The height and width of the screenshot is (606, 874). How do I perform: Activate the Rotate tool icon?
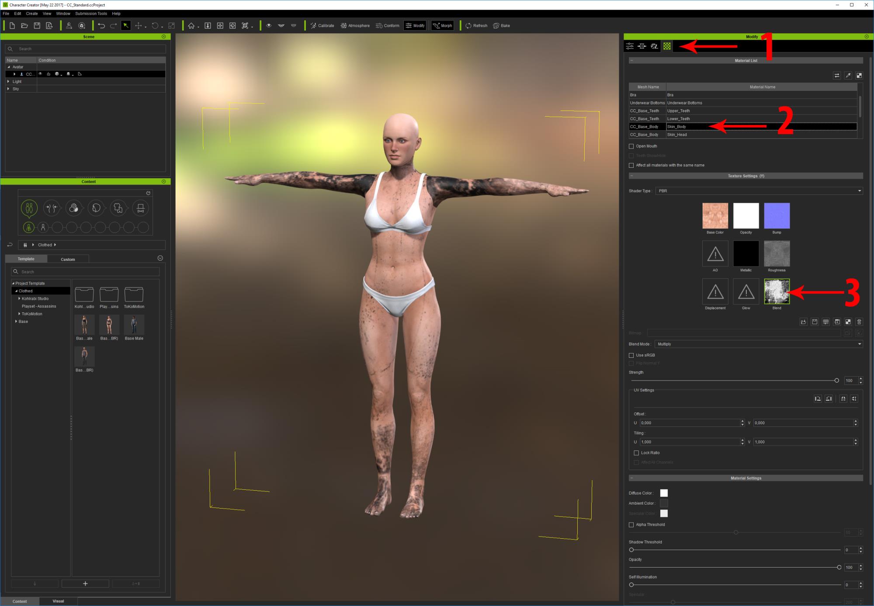coord(155,26)
